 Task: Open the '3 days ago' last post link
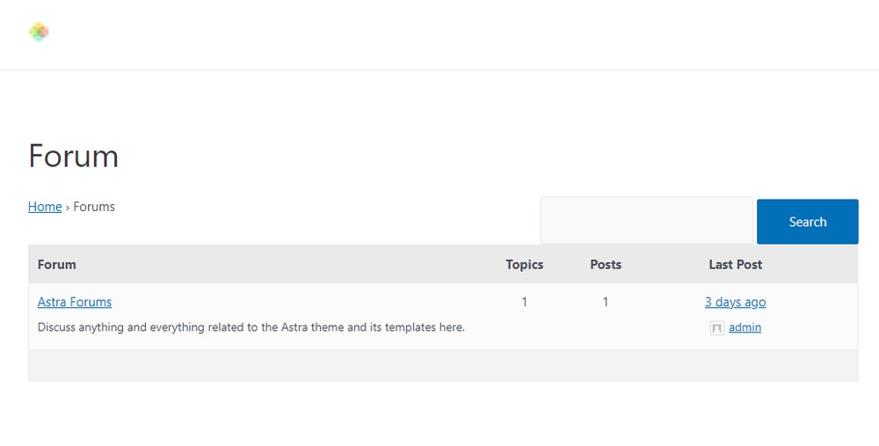pos(735,302)
